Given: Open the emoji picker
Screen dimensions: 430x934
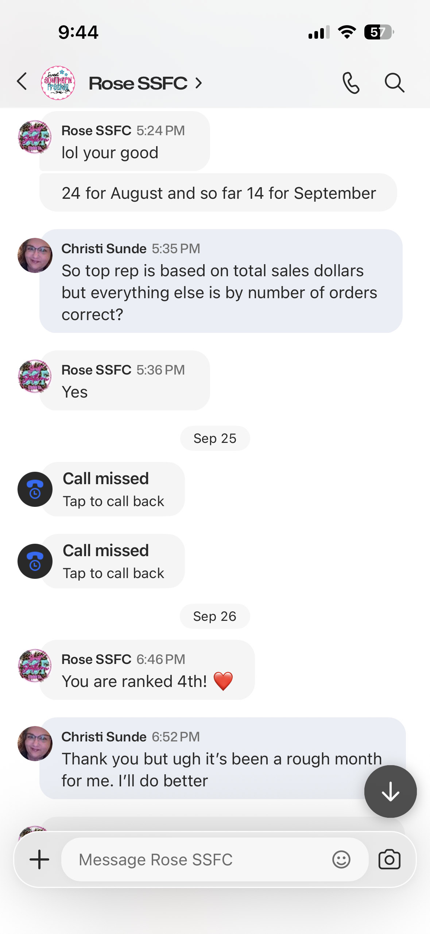Looking at the screenshot, I should click(341, 859).
